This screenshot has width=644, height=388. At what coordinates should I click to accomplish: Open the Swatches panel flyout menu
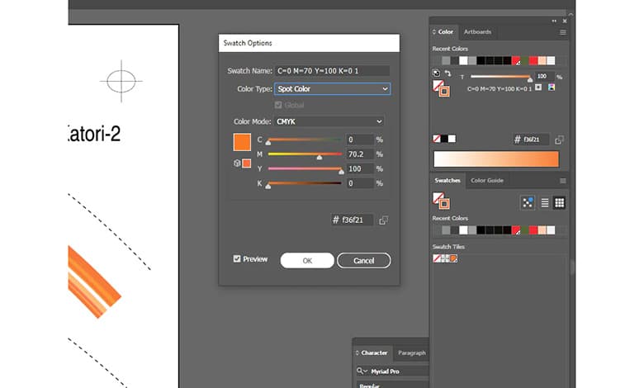pos(562,181)
